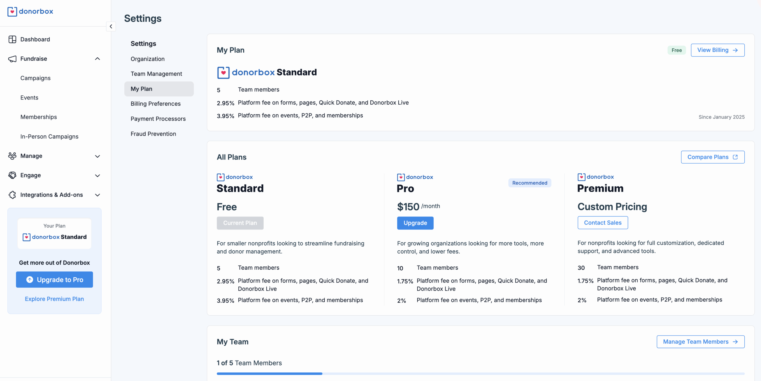Click the team members progress bar
Screen dimensions: 761x381
(x=480, y=374)
